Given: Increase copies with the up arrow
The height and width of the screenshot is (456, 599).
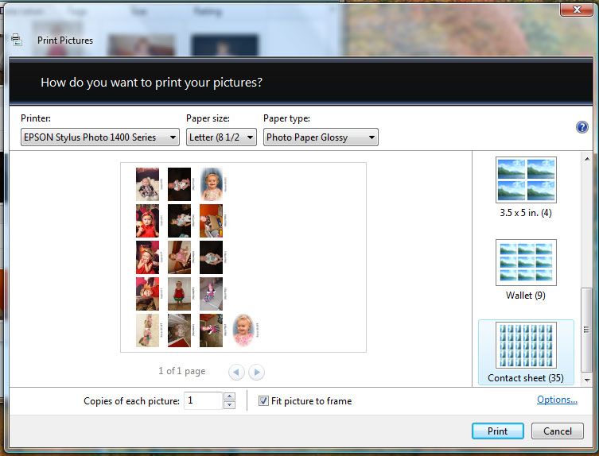Looking at the screenshot, I should point(230,396).
